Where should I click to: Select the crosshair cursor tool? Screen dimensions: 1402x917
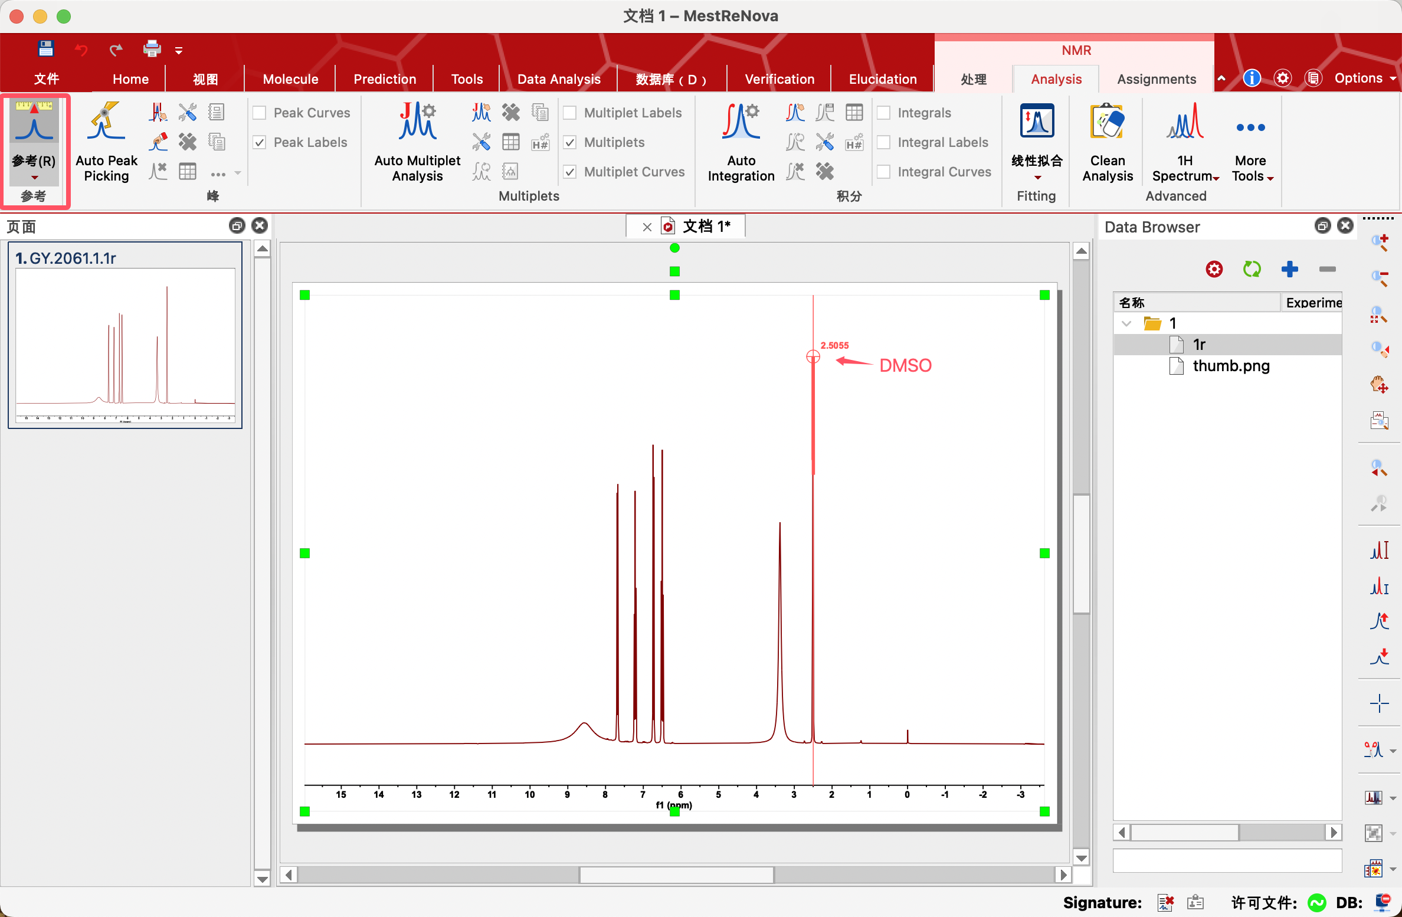point(1379,703)
